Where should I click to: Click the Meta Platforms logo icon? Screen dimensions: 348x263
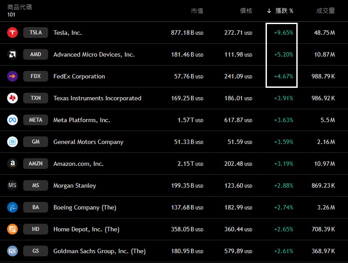coord(12,120)
